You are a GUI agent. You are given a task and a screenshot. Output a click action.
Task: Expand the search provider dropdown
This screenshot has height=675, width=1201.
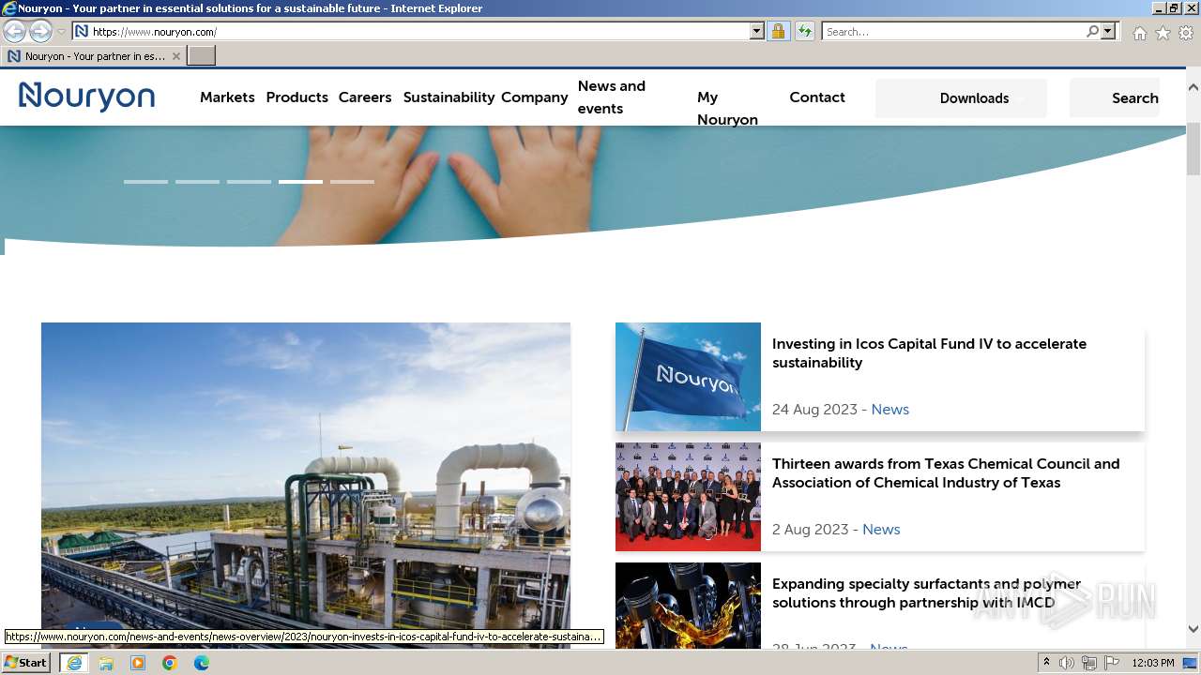[1108, 32]
